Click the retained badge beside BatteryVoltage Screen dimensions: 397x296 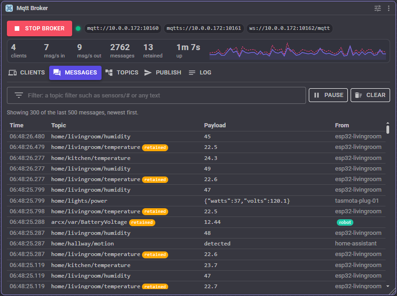click(142, 222)
